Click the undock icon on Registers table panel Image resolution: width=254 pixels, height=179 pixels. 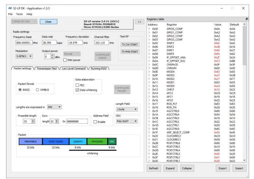247,19
